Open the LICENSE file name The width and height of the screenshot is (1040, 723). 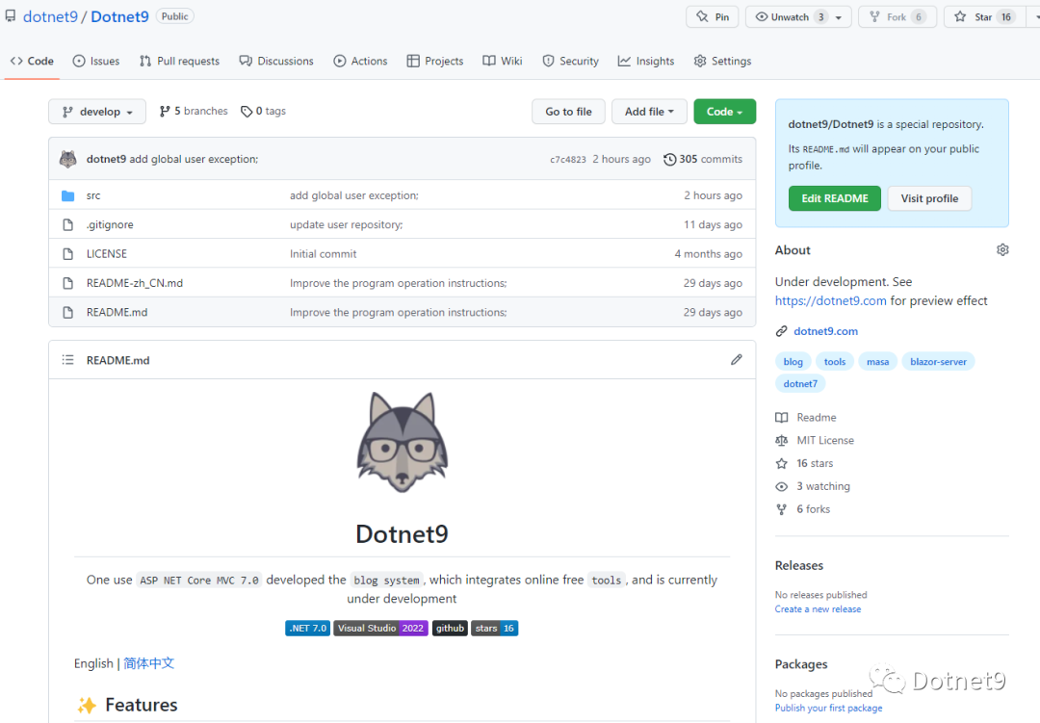[106, 254]
